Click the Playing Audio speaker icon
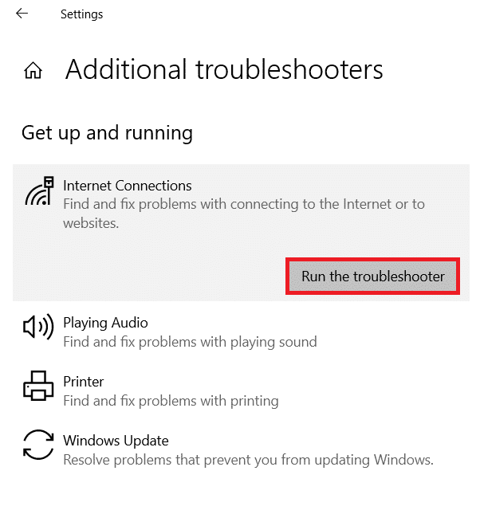 37,328
